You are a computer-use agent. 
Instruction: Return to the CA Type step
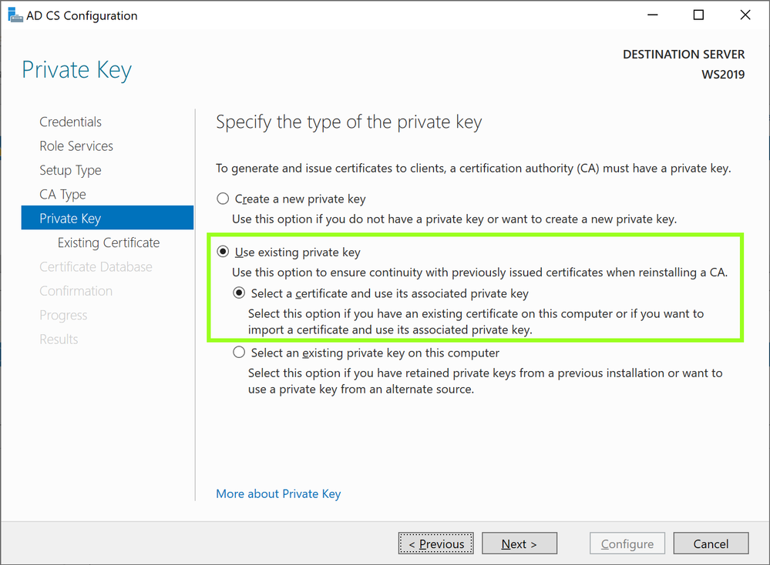click(x=64, y=194)
